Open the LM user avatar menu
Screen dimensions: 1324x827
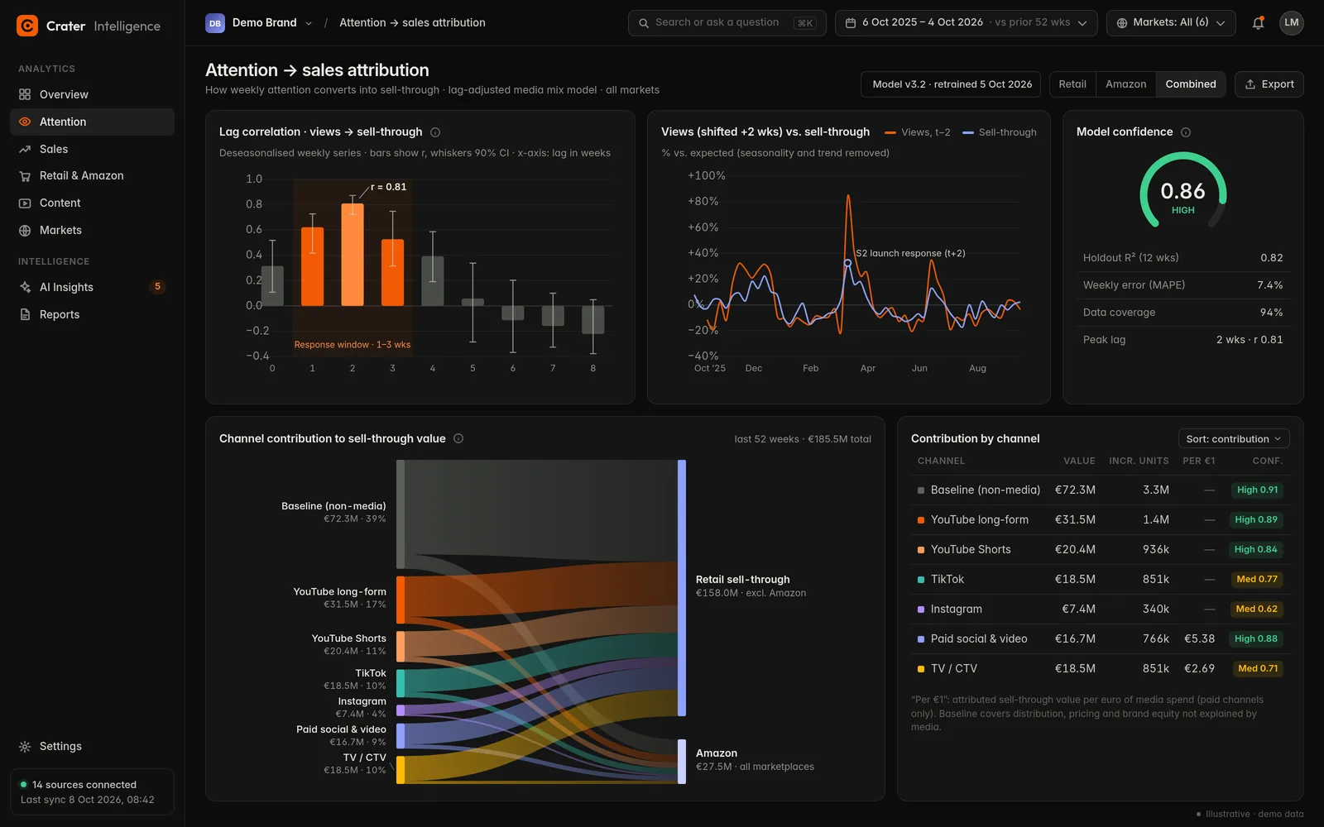[x=1292, y=23]
